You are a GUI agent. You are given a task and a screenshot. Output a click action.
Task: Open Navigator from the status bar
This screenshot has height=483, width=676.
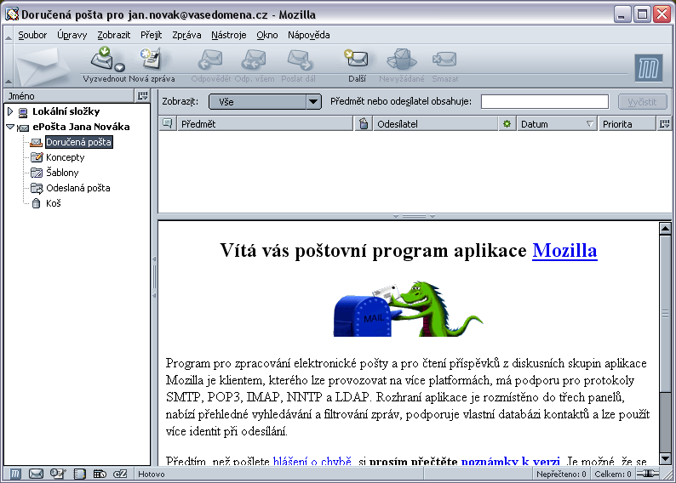(x=15, y=474)
